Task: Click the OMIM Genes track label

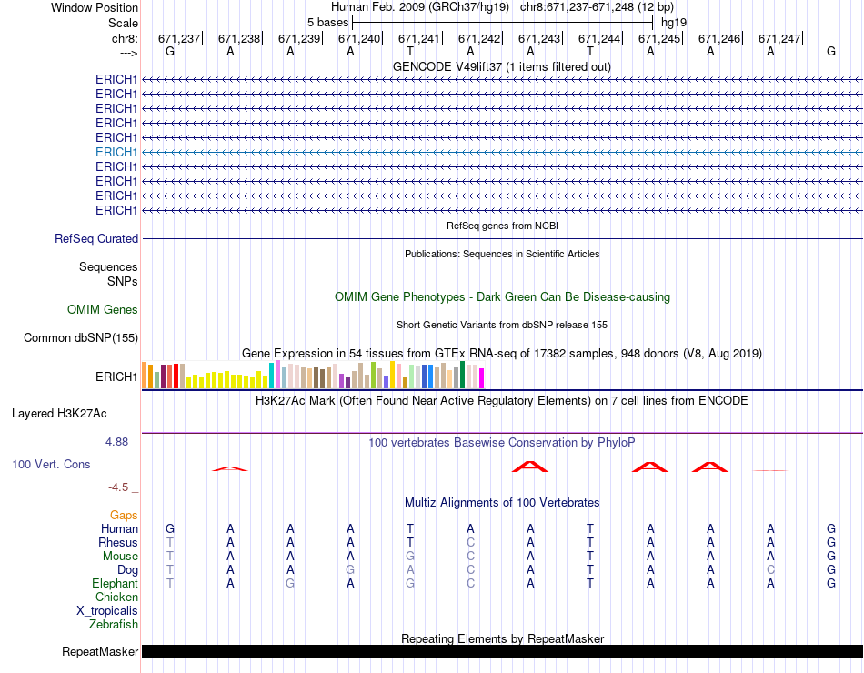Action: coord(103,309)
